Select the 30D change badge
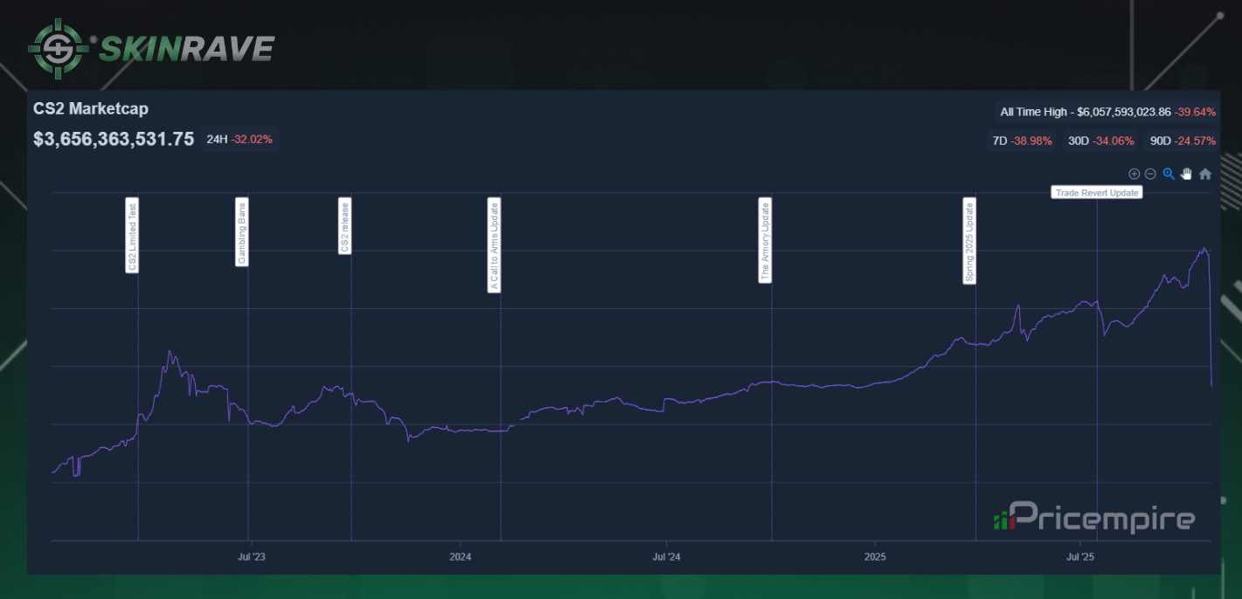 tap(1100, 141)
